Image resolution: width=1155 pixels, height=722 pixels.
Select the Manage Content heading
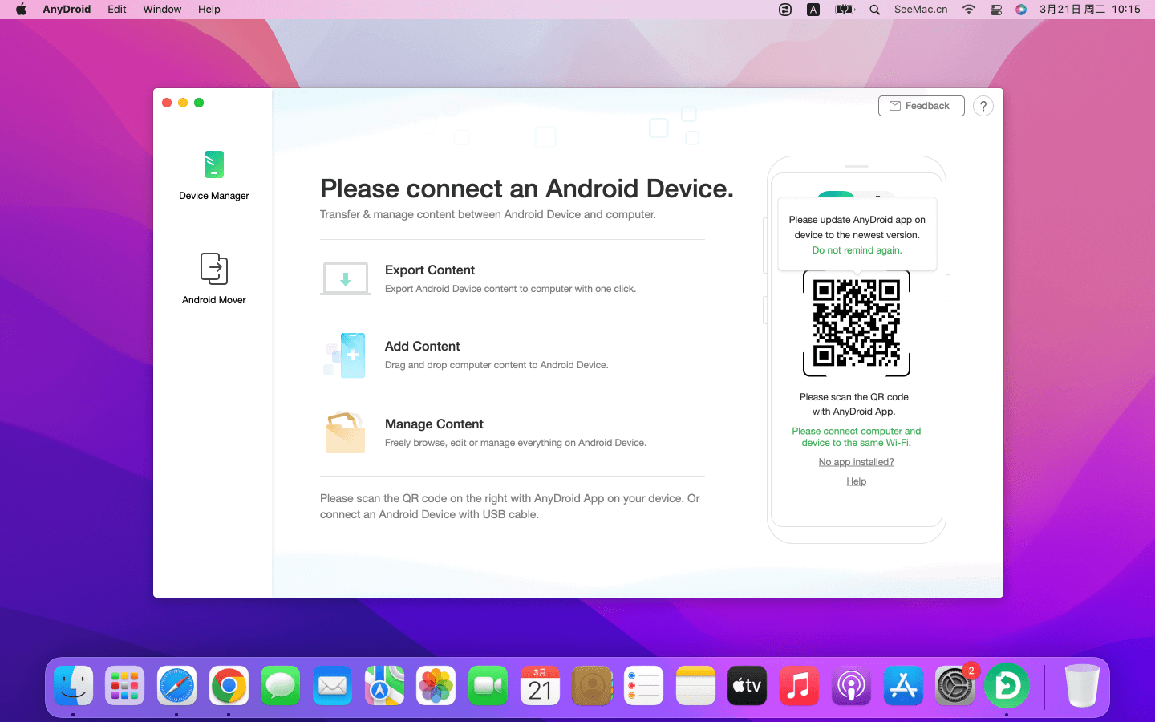click(434, 424)
